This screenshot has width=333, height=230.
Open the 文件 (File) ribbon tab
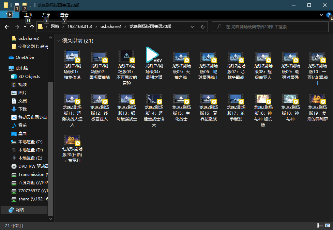coord(10,15)
